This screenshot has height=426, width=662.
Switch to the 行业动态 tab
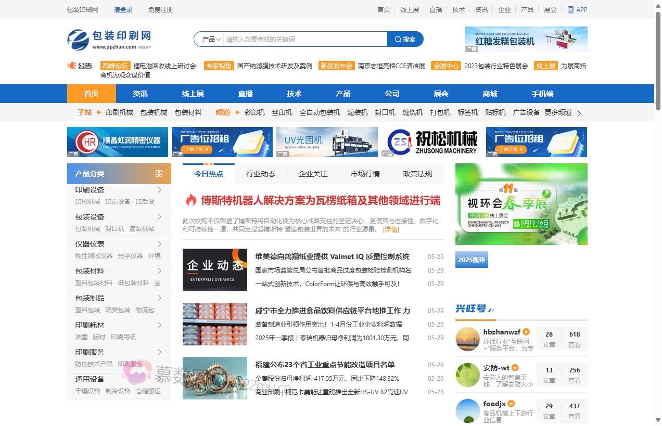(260, 173)
